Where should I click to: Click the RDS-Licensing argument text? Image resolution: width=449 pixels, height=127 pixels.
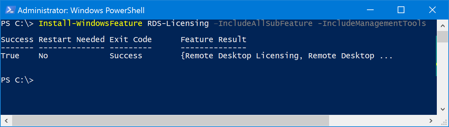tap(178, 24)
